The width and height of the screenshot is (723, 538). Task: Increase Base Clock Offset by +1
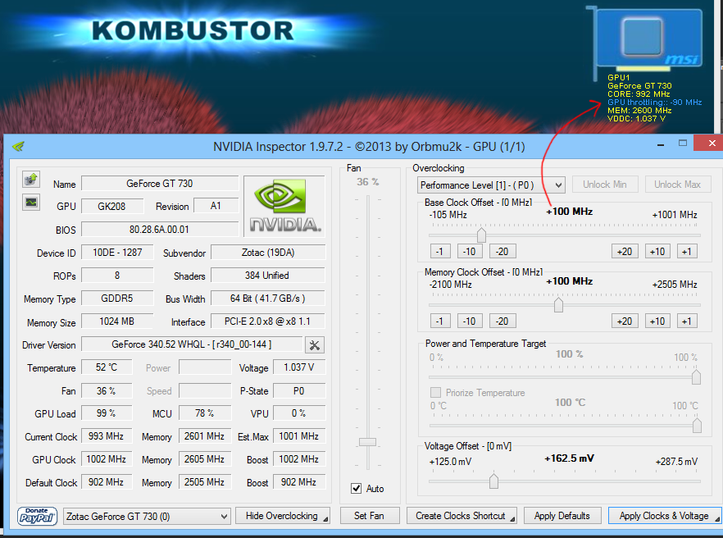[687, 251]
